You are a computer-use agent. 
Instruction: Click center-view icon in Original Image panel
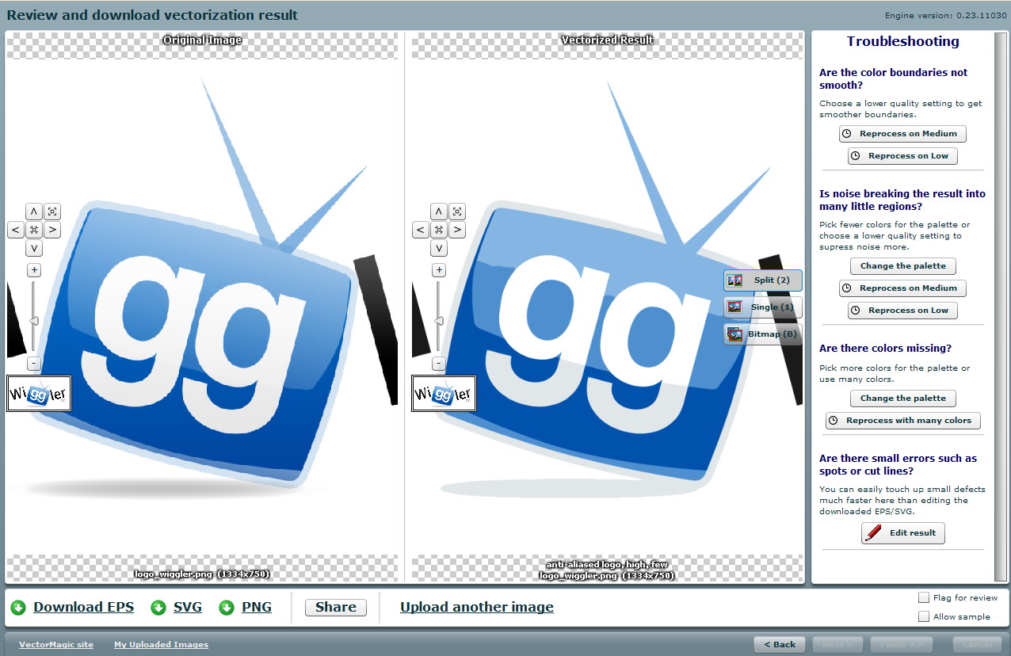(x=33, y=230)
